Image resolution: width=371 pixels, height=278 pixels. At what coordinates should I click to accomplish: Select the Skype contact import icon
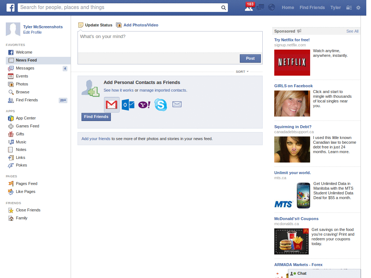[x=161, y=105]
